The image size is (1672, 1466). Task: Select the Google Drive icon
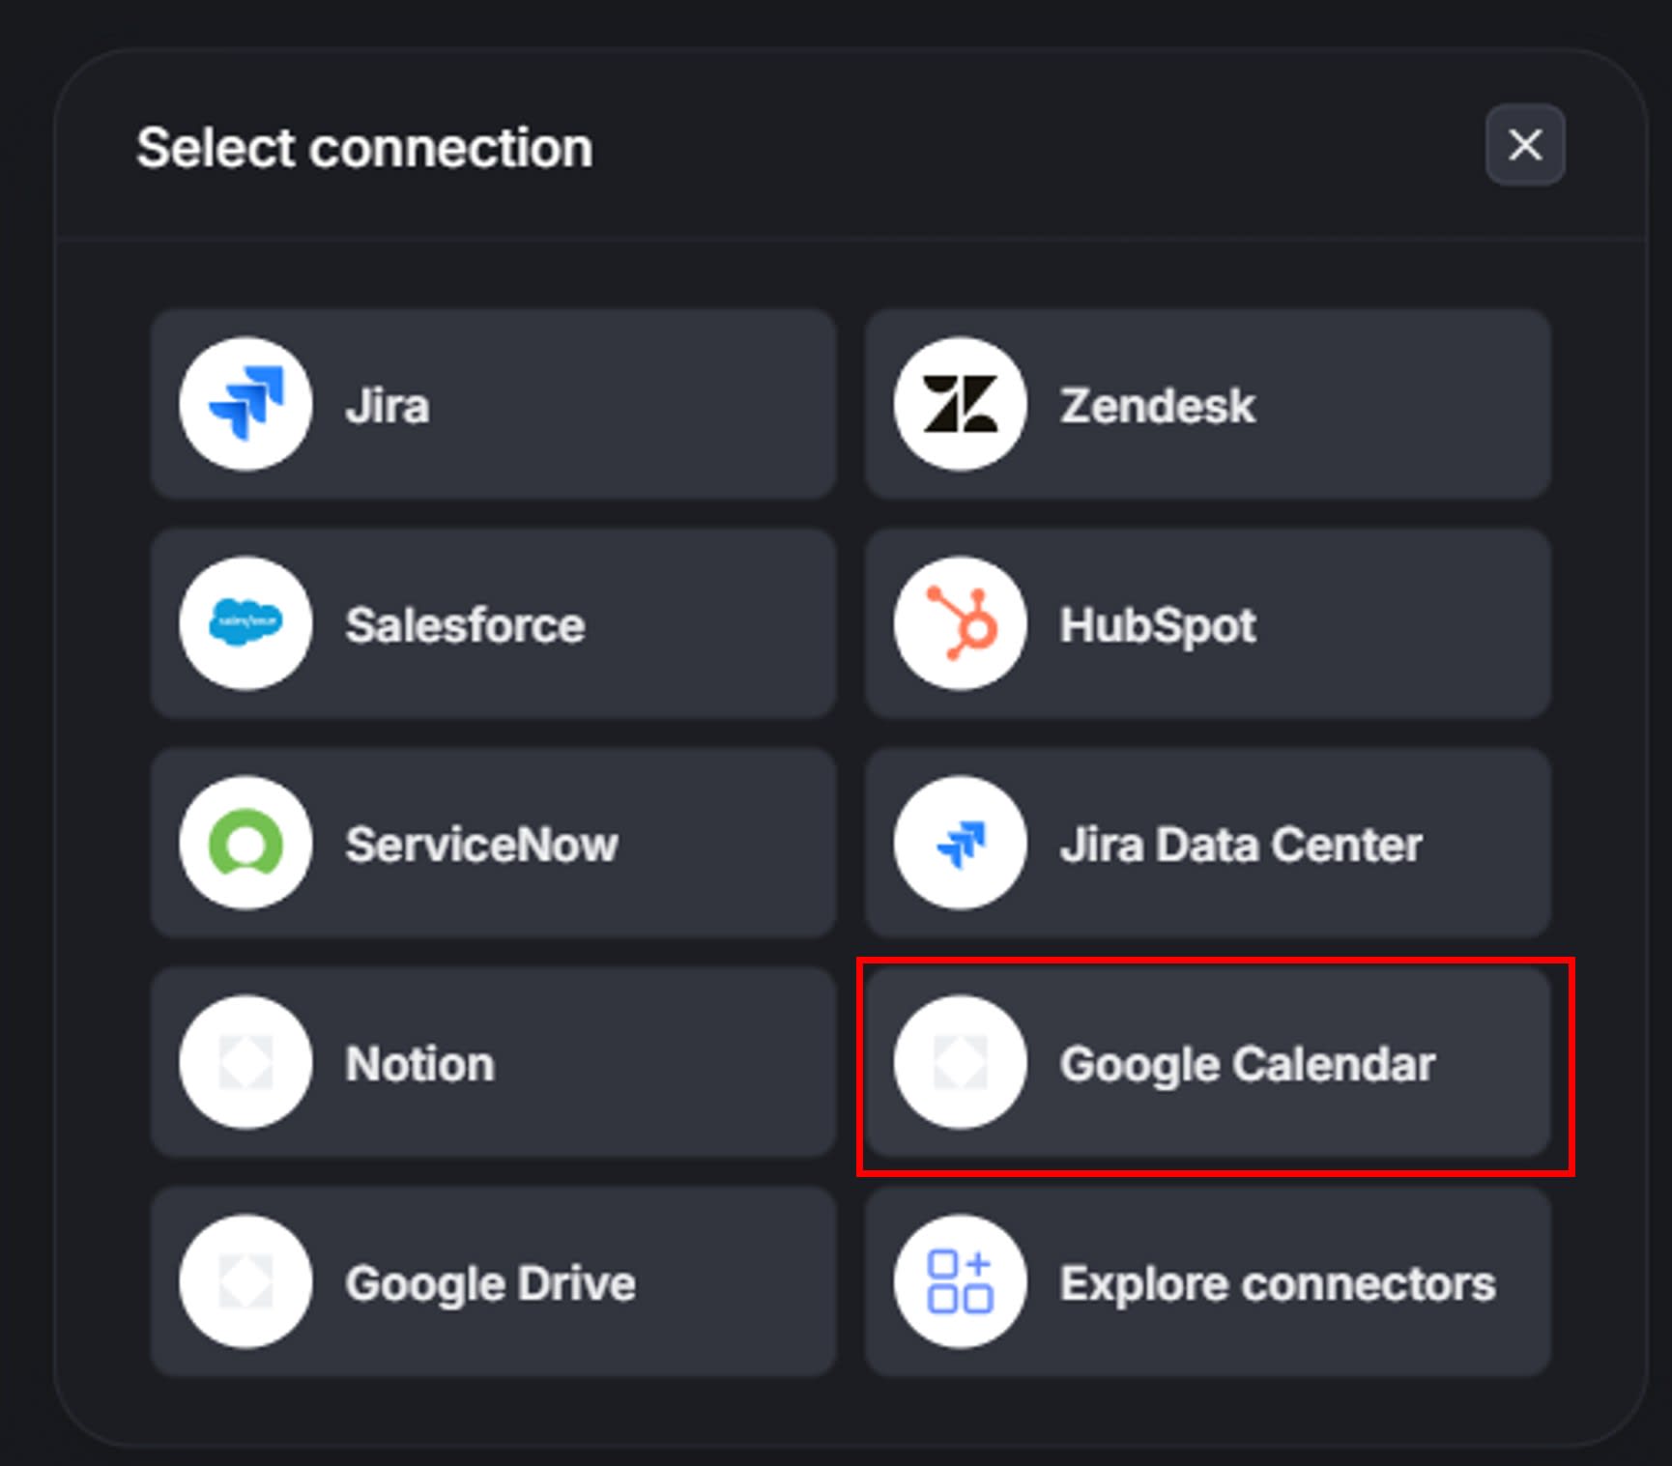(245, 1280)
